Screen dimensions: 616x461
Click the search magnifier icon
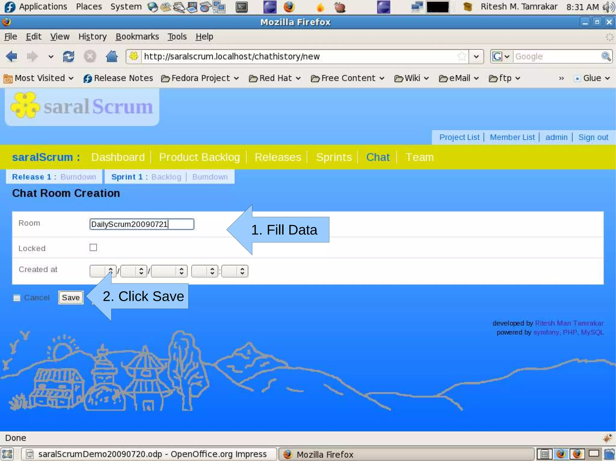[606, 56]
